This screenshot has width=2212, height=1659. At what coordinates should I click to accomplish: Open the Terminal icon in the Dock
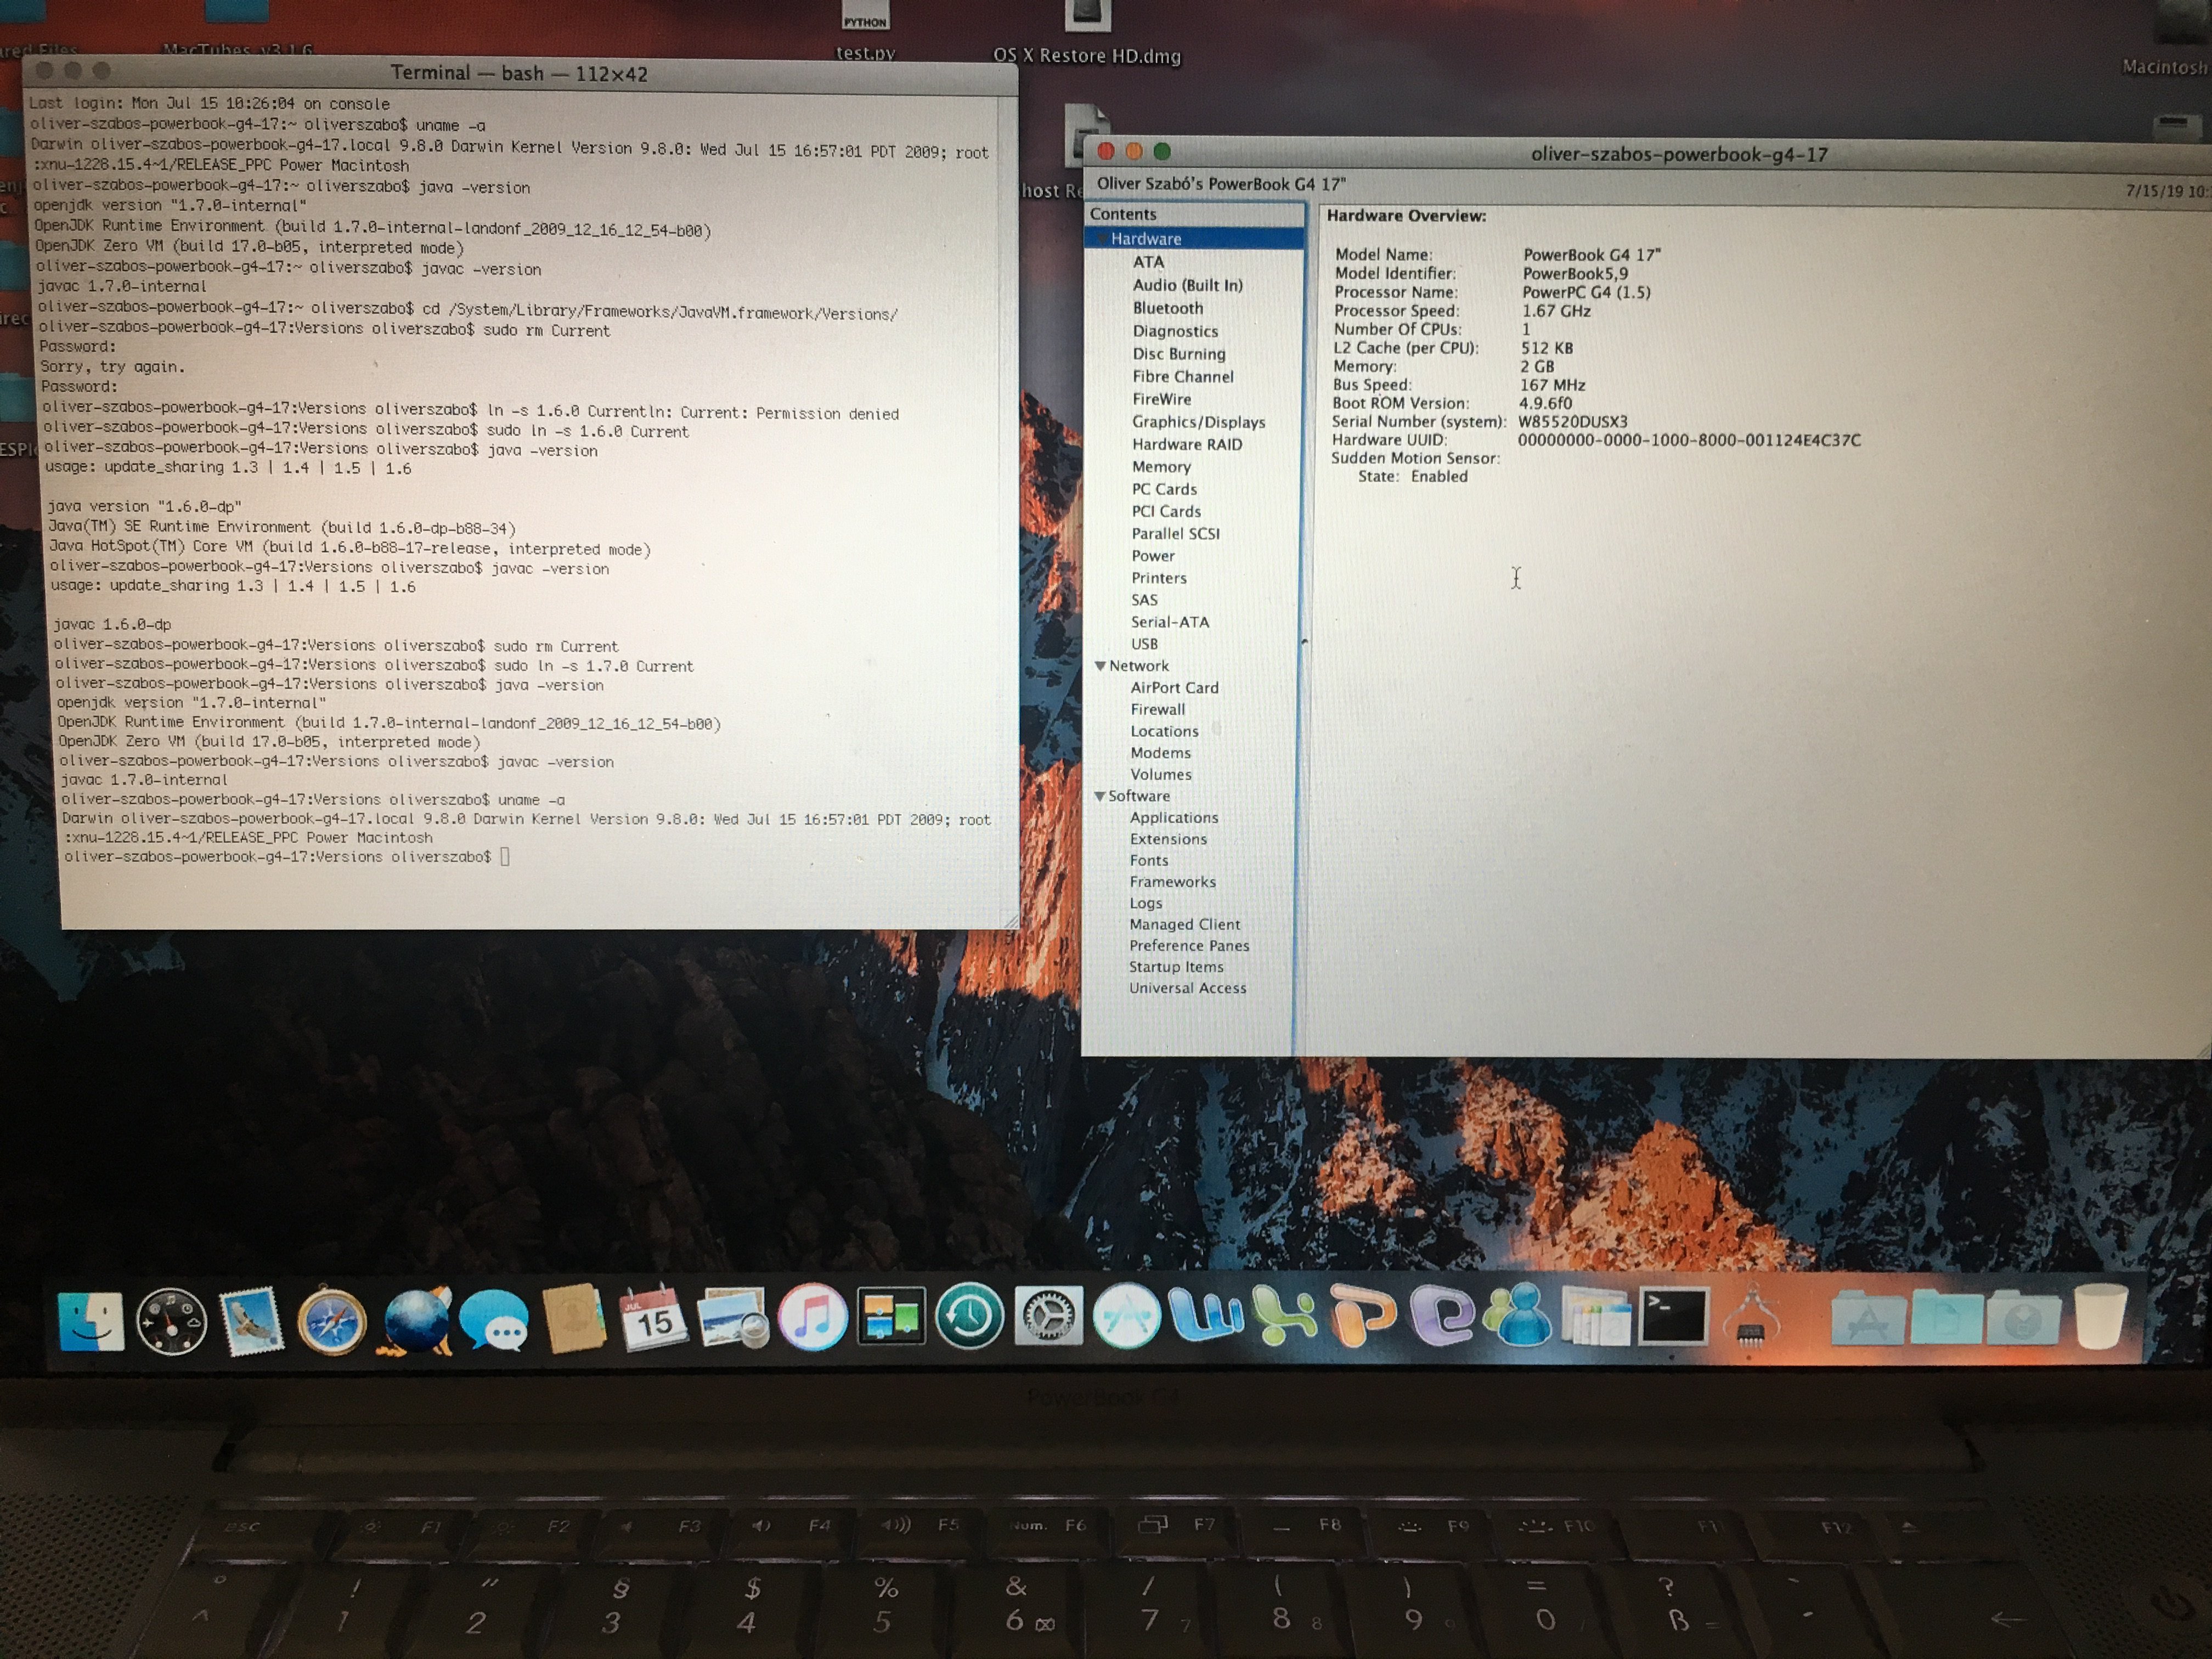(1673, 1316)
